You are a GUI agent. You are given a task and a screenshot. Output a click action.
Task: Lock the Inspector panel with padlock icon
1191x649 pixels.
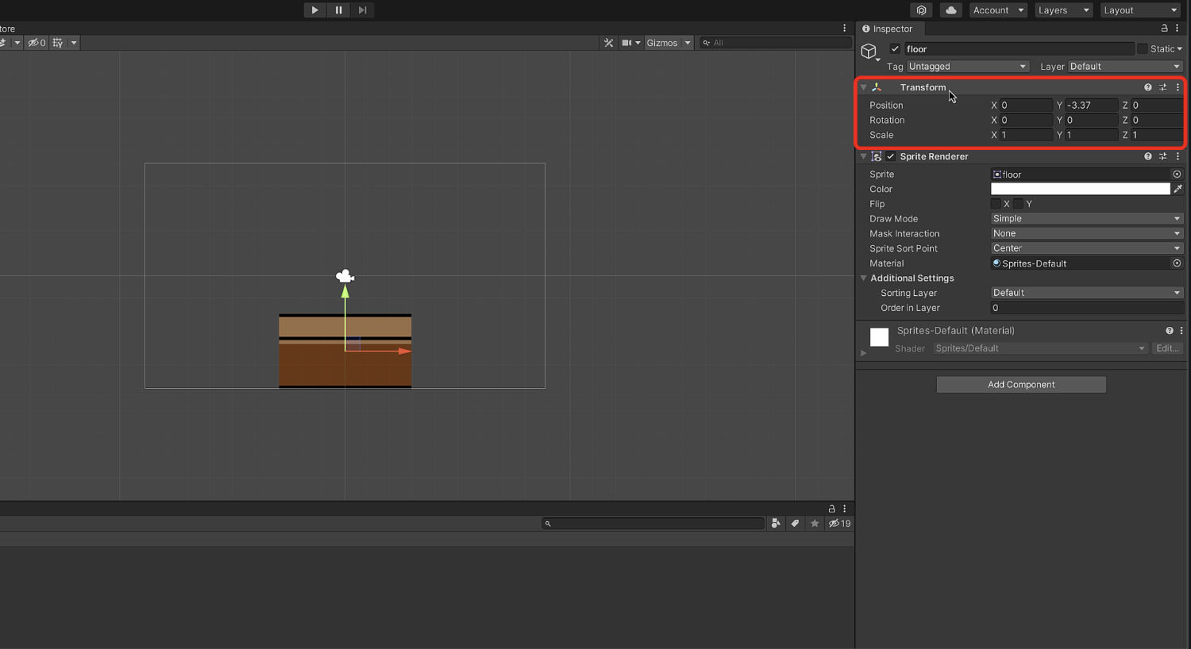(1164, 29)
